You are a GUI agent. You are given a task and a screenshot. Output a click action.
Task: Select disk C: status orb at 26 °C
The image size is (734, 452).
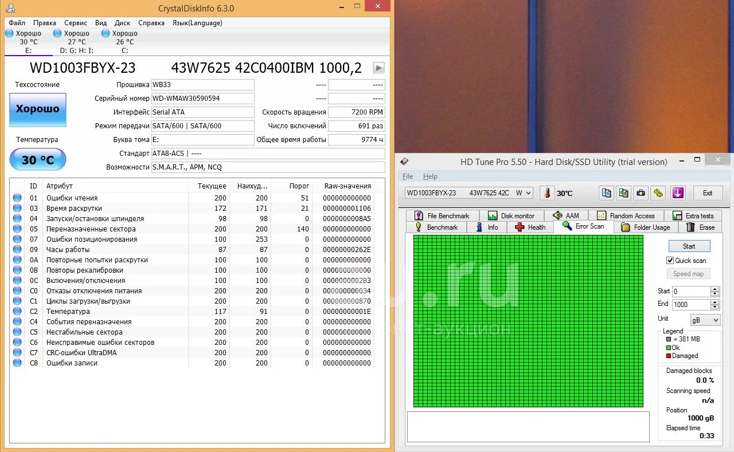106,33
